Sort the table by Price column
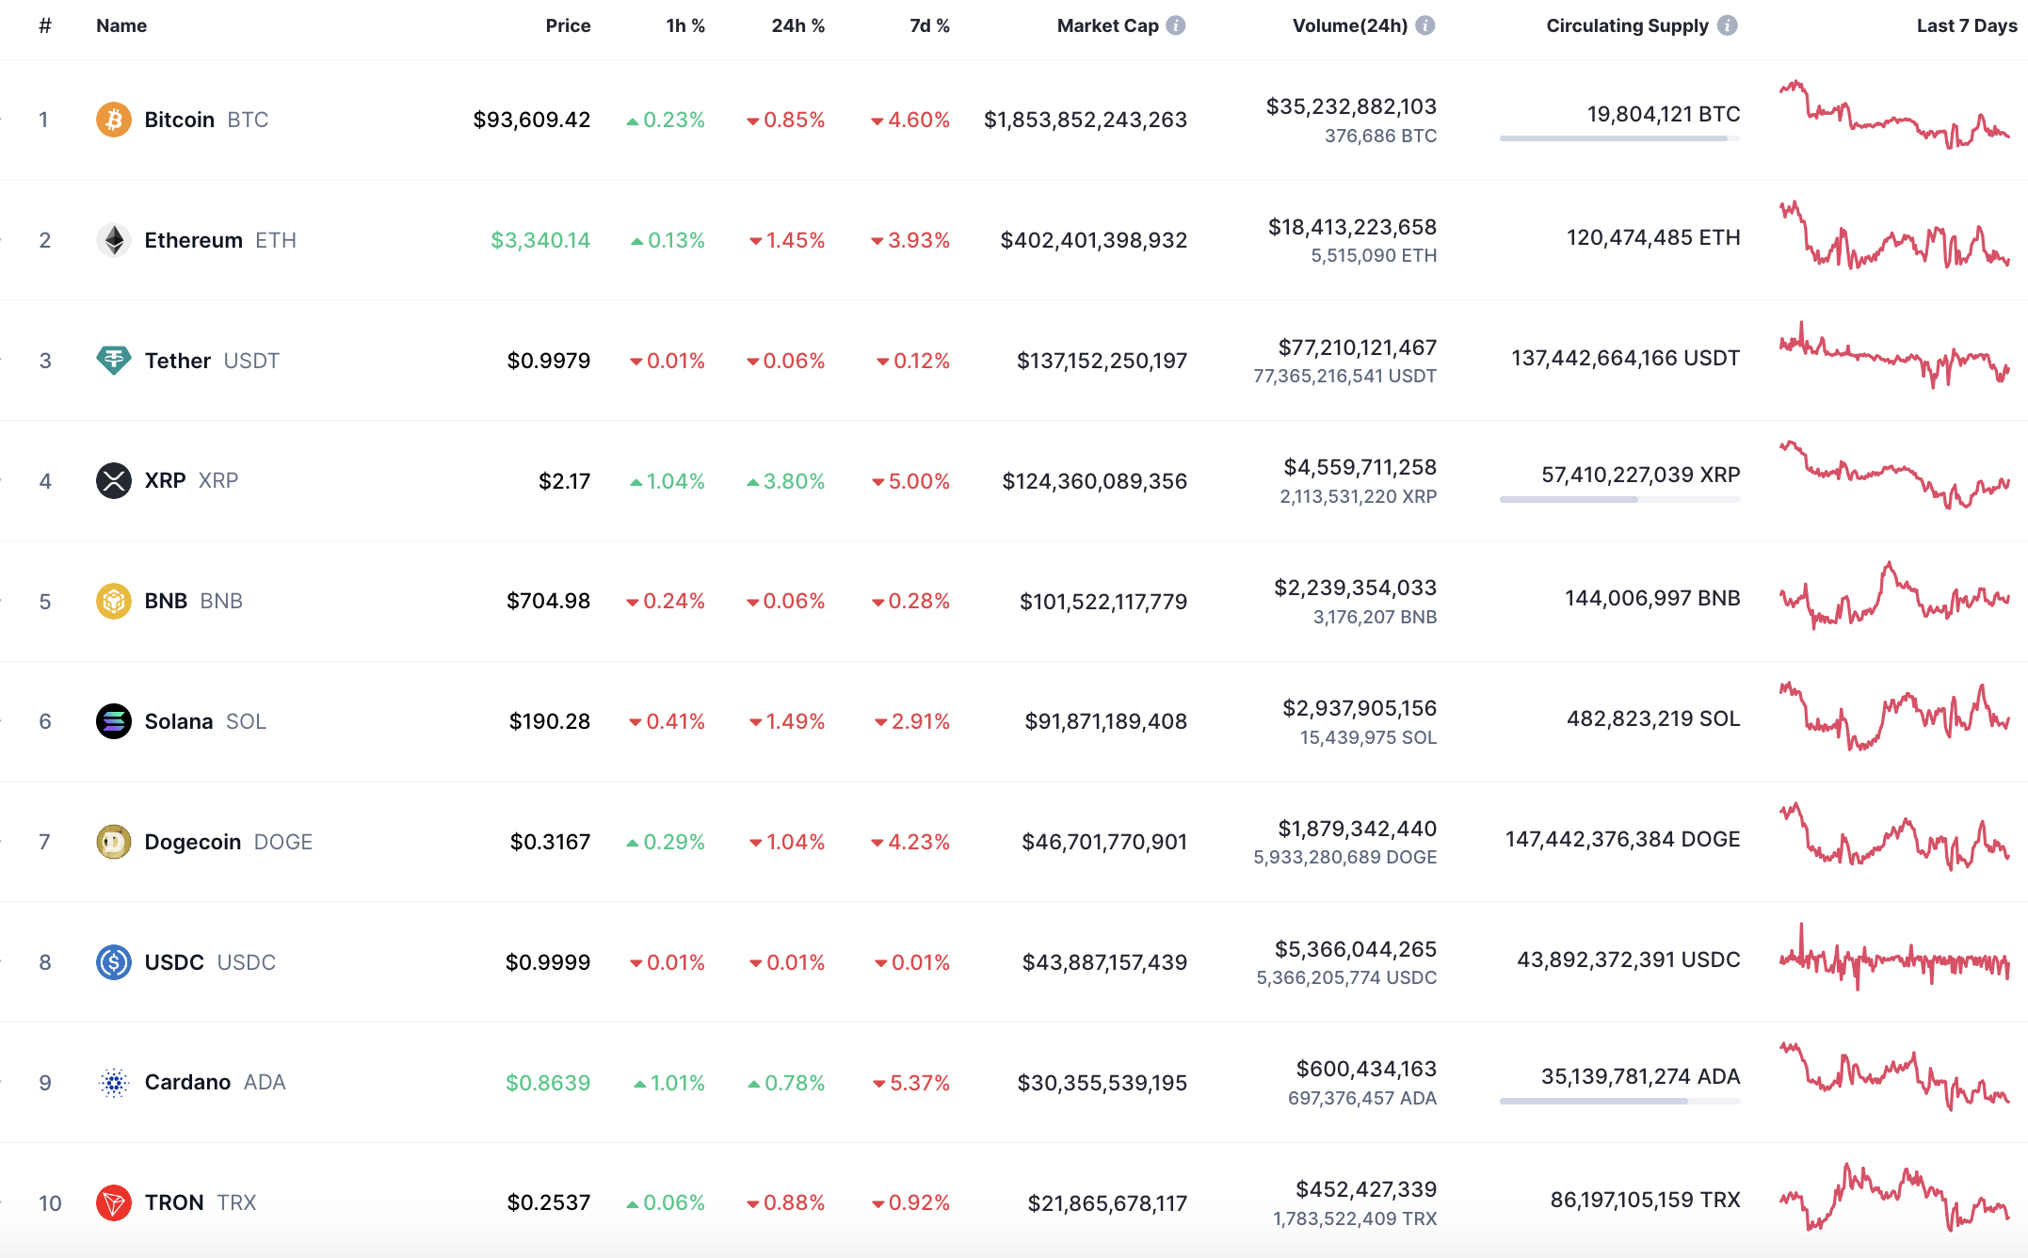 point(569,25)
